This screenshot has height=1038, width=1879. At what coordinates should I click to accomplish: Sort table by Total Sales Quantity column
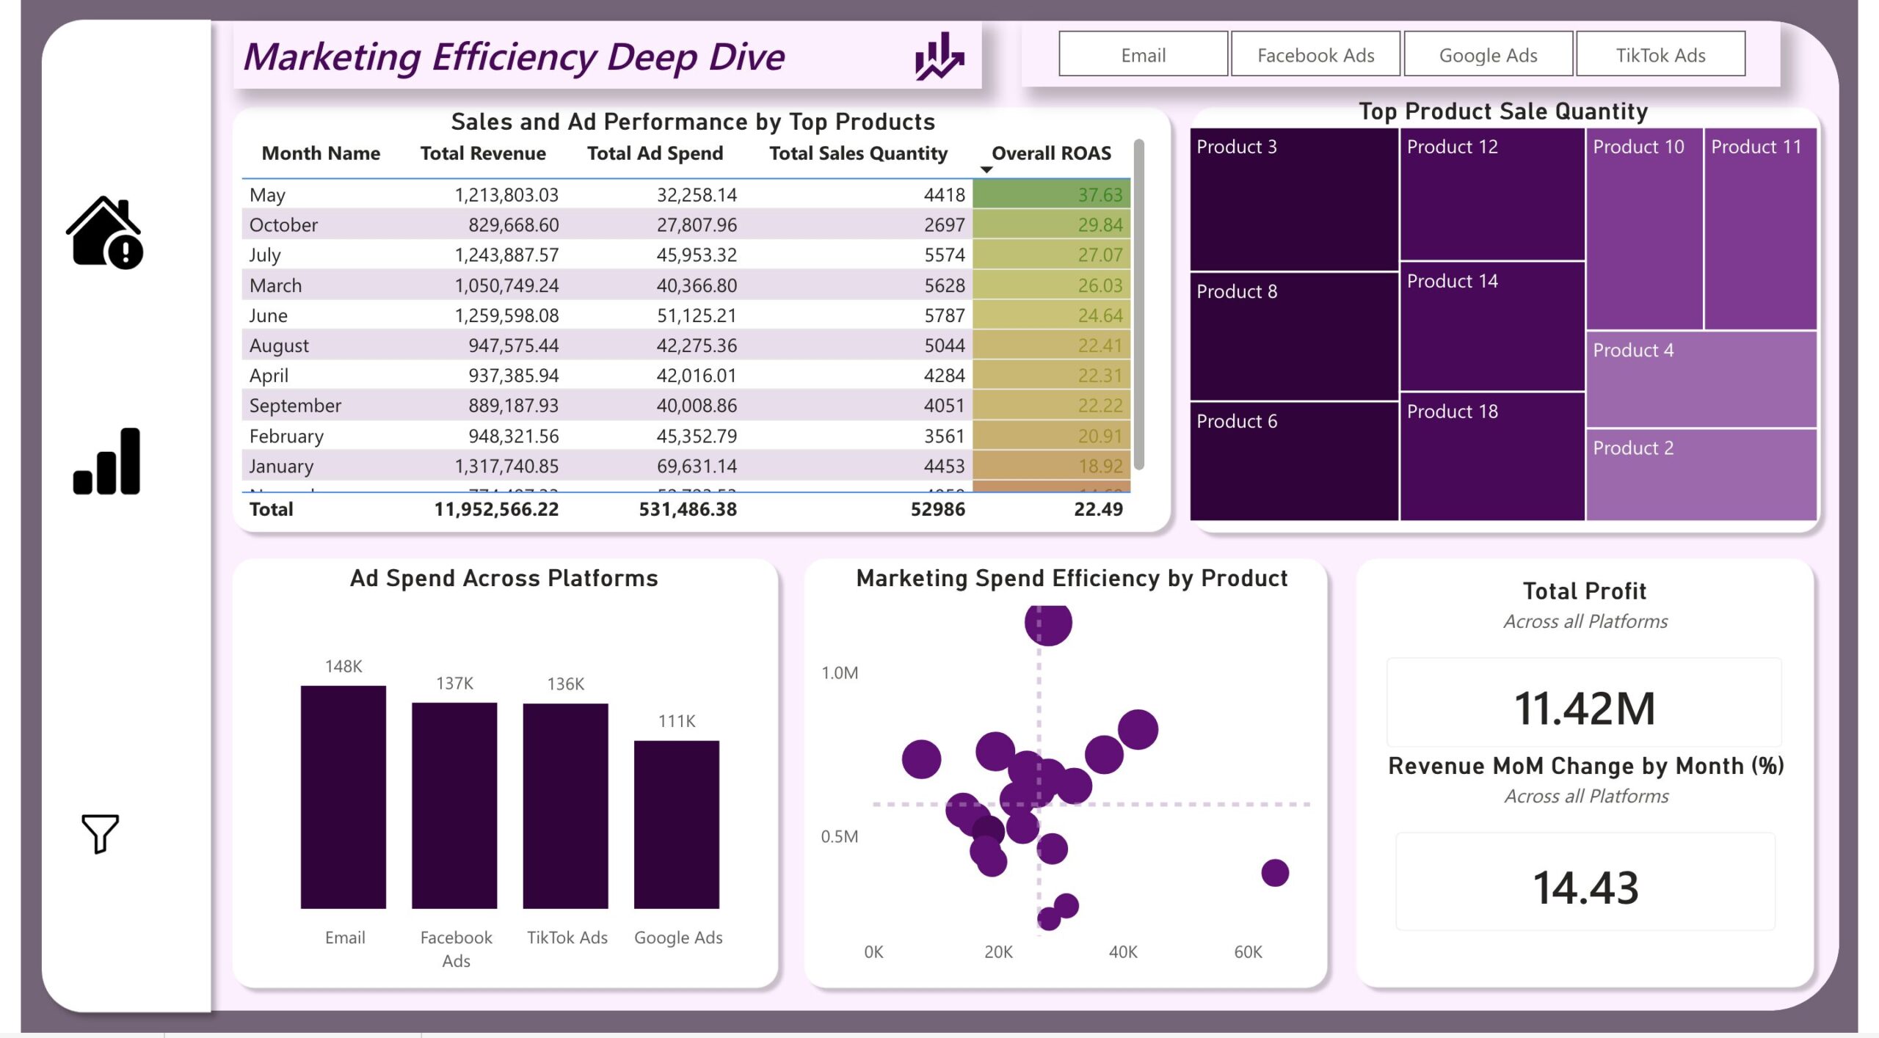click(858, 153)
